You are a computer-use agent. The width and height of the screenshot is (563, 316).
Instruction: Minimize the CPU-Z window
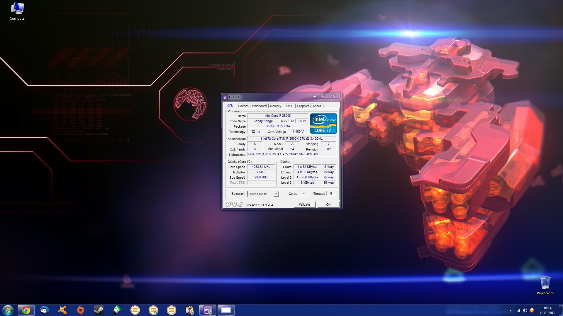(315, 96)
